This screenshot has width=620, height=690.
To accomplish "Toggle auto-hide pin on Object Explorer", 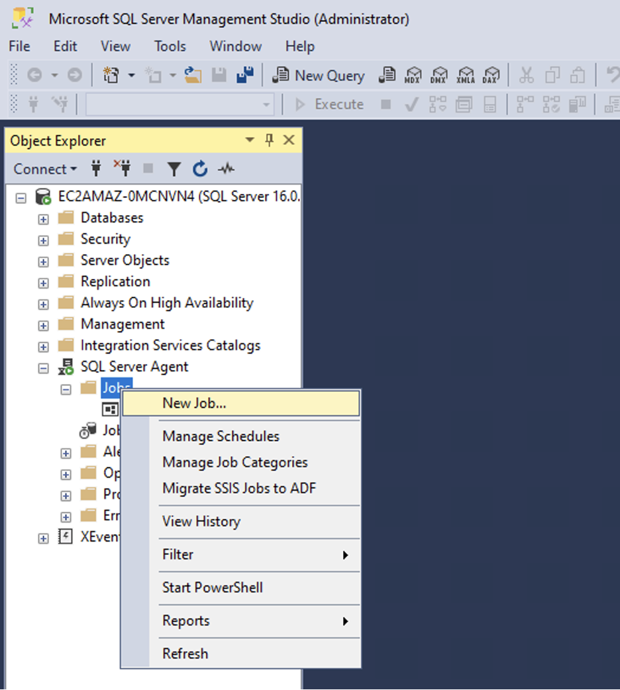I will pyautogui.click(x=269, y=140).
